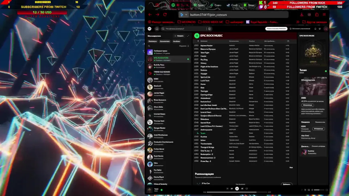Open Fox Sailor in library

tap(169, 171)
